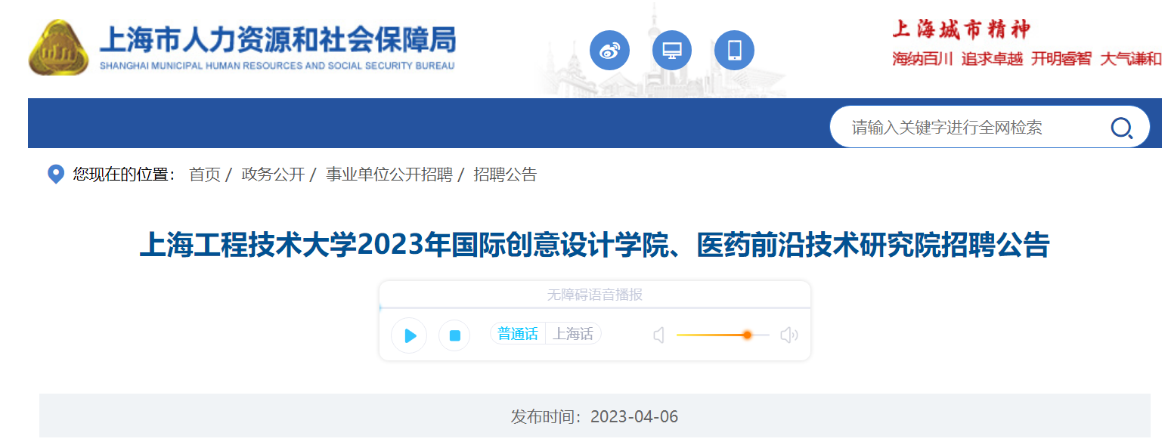This screenshot has height=448, width=1168.
Task: Adjust the orange volume slider
Action: [722, 335]
